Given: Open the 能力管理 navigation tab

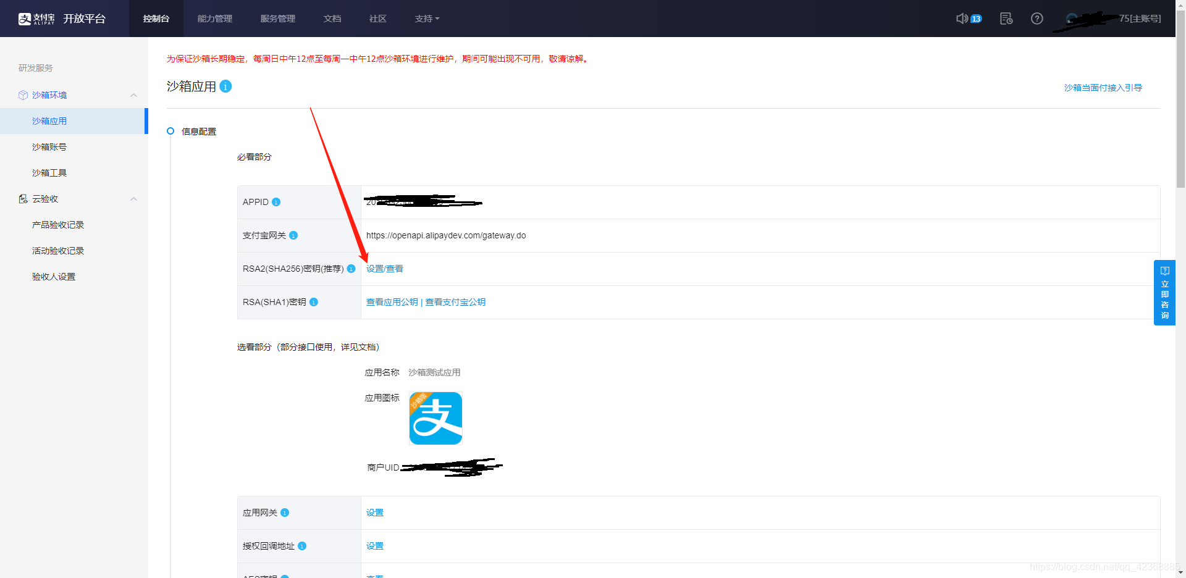Looking at the screenshot, I should 215,19.
